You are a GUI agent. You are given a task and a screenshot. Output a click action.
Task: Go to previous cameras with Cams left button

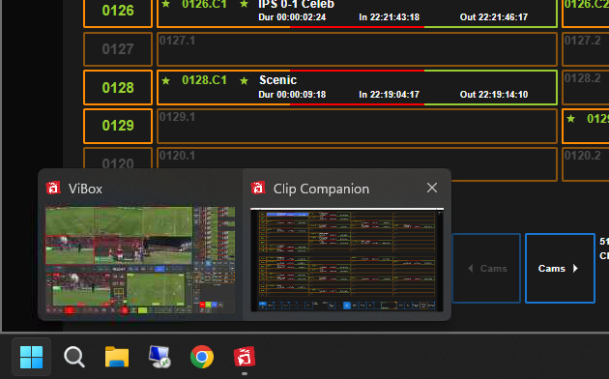click(x=486, y=269)
